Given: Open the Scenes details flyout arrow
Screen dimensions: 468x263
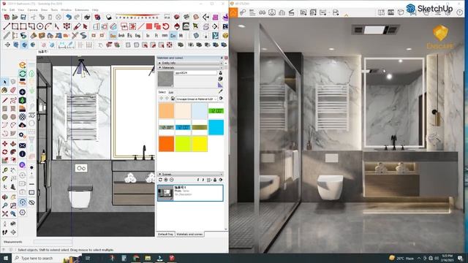Looking at the screenshot, I should pos(221,180).
